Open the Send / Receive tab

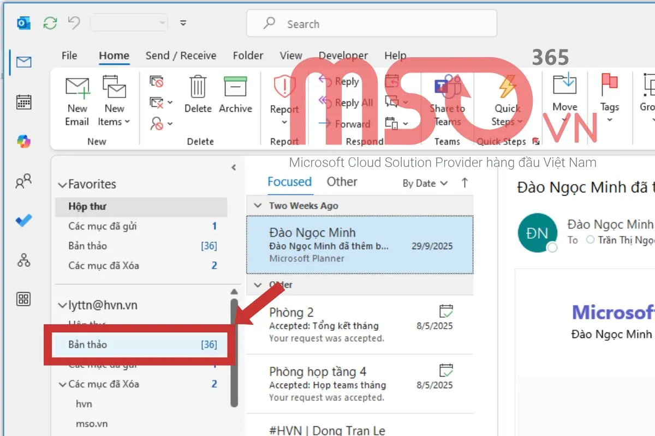point(181,56)
